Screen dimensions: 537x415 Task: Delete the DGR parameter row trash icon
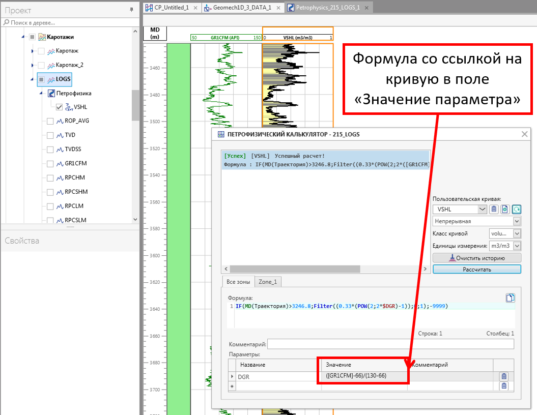coord(504,376)
